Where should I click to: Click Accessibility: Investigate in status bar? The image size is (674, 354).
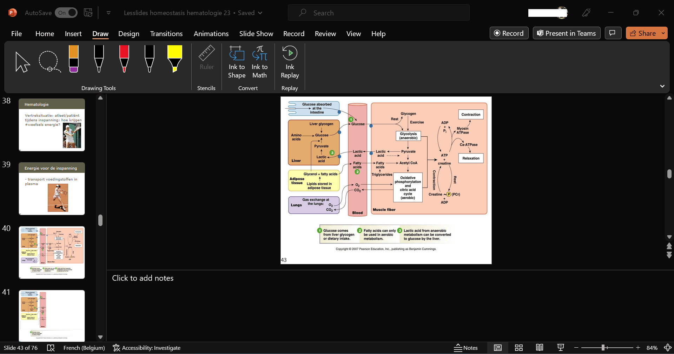[x=147, y=348]
